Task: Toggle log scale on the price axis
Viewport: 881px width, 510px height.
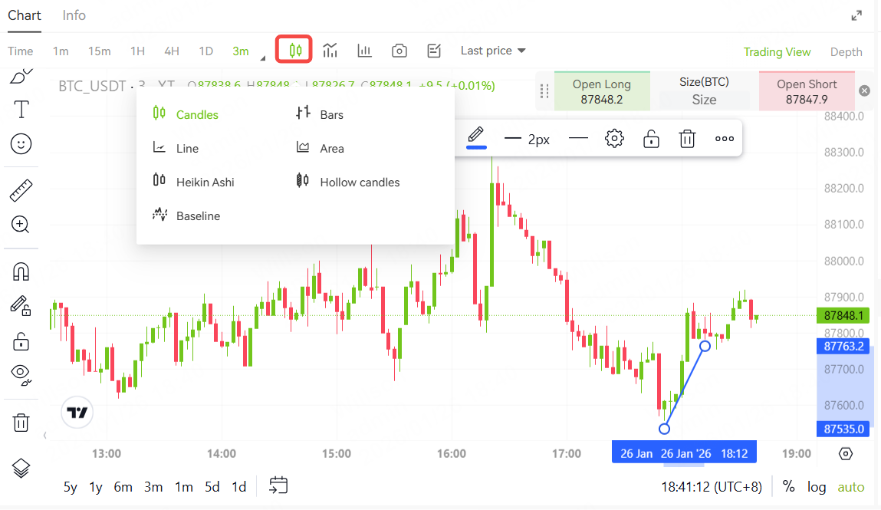Action: (817, 487)
